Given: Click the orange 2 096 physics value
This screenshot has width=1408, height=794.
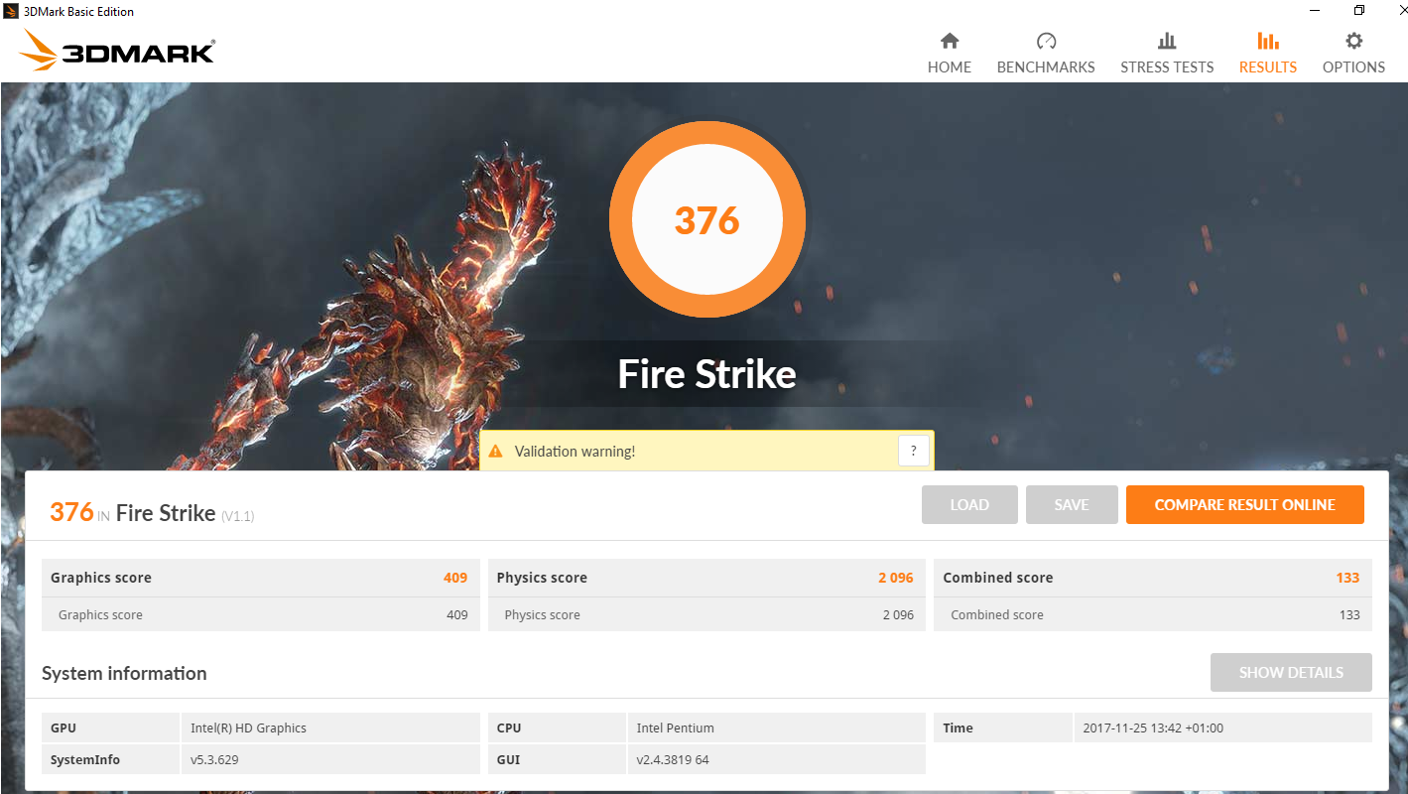Looking at the screenshot, I should [x=896, y=578].
